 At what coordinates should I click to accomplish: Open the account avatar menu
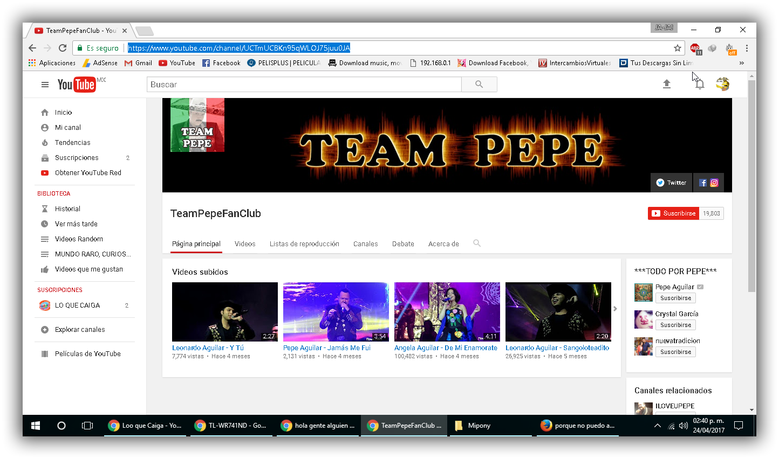pyautogui.click(x=723, y=84)
